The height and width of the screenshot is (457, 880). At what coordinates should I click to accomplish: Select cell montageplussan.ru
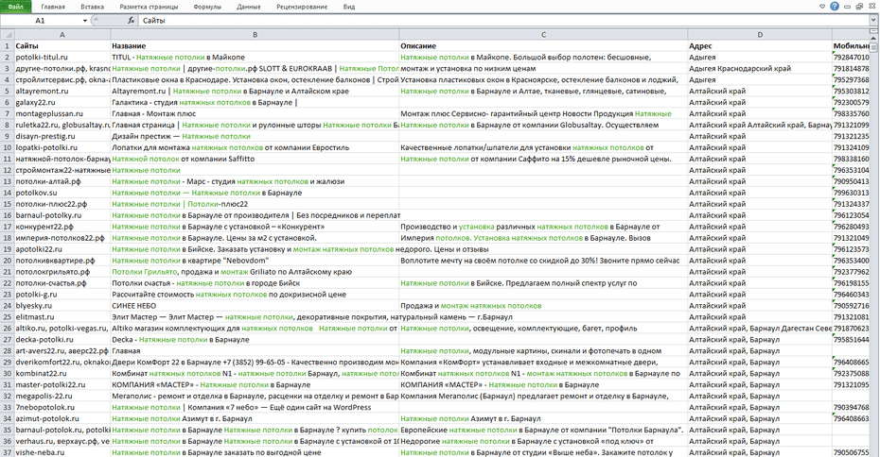(62, 113)
